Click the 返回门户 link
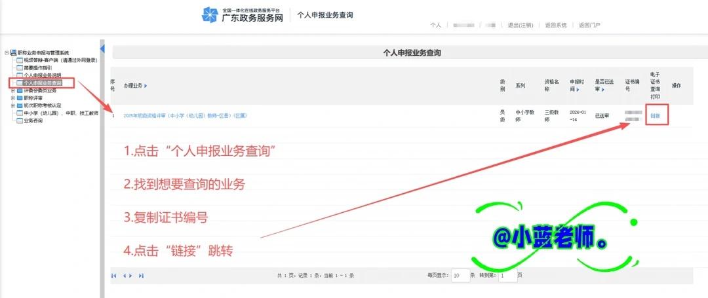The image size is (708, 298). click(x=590, y=26)
